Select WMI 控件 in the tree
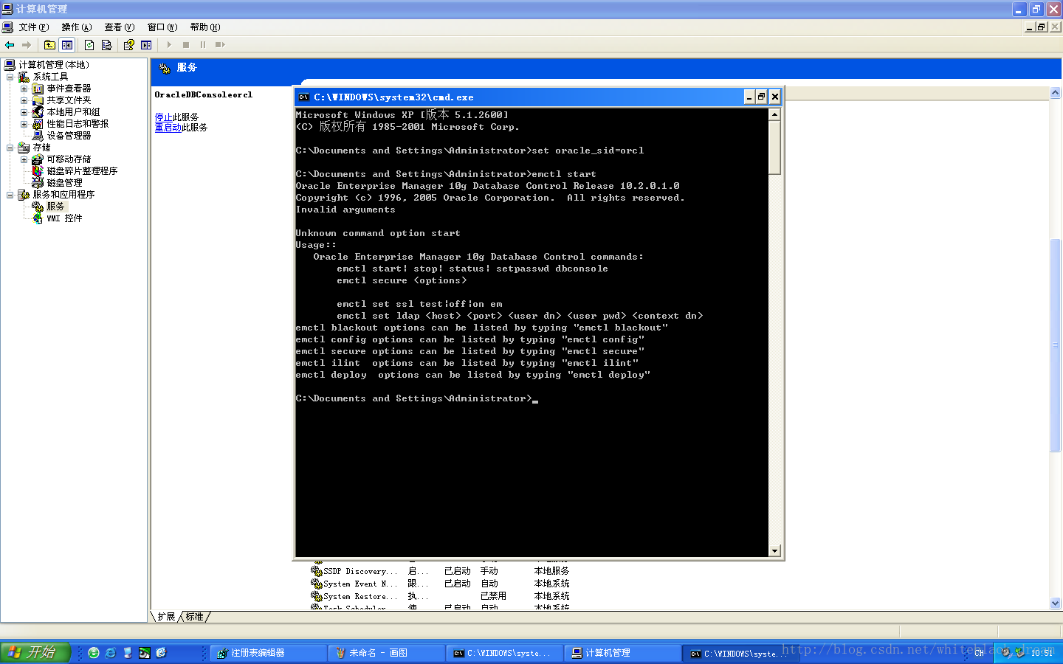1063x664 pixels. pos(64,218)
